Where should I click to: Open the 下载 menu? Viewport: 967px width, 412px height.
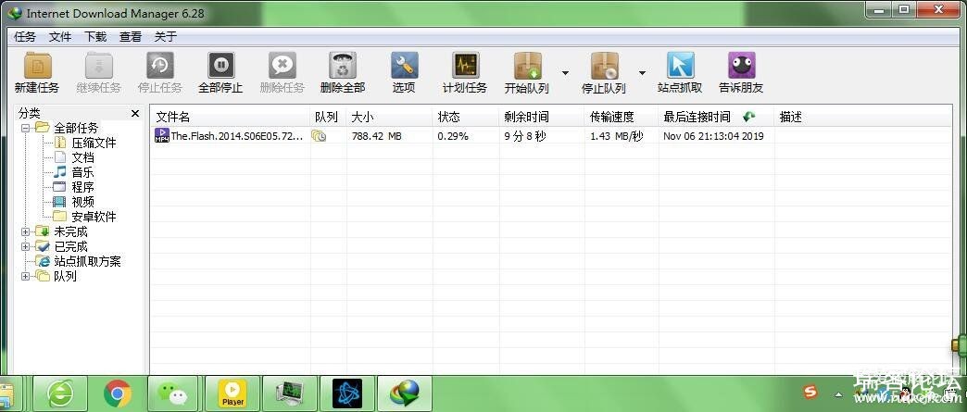coord(95,37)
